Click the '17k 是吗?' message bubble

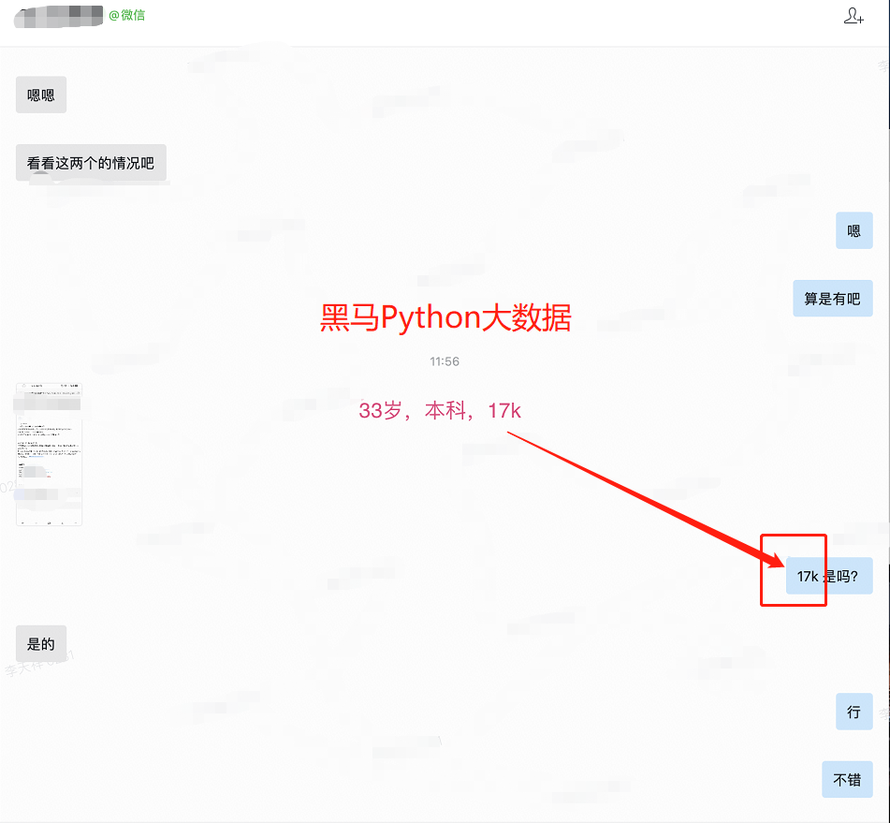pos(829,576)
